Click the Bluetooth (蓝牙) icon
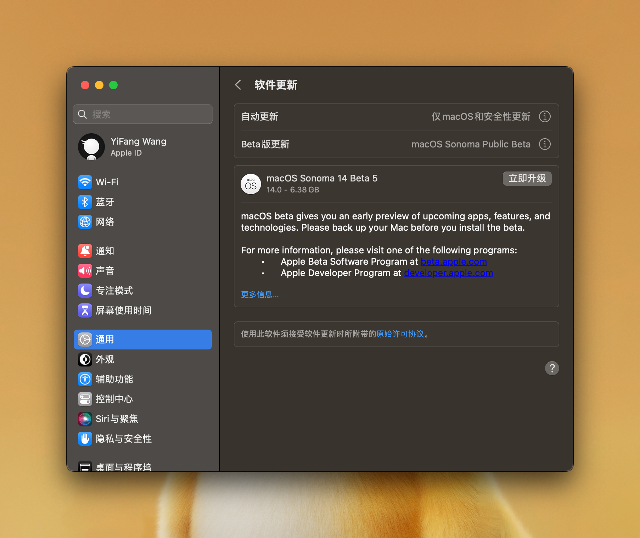The height and width of the screenshot is (538, 640). tap(85, 202)
